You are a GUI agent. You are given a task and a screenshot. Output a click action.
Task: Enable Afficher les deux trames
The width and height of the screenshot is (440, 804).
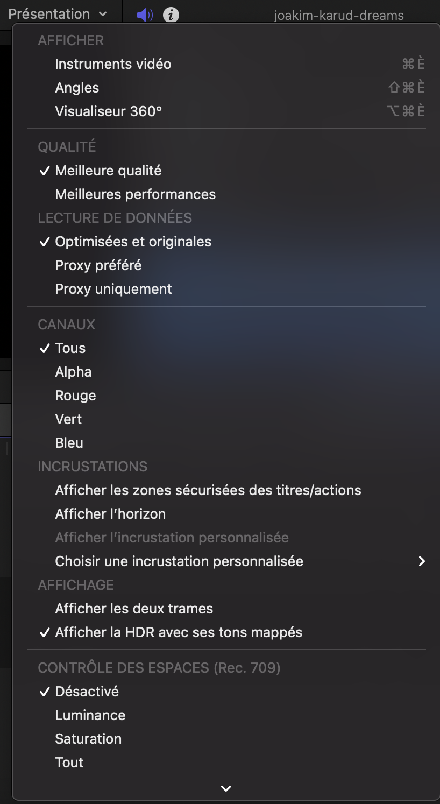pyautogui.click(x=134, y=609)
